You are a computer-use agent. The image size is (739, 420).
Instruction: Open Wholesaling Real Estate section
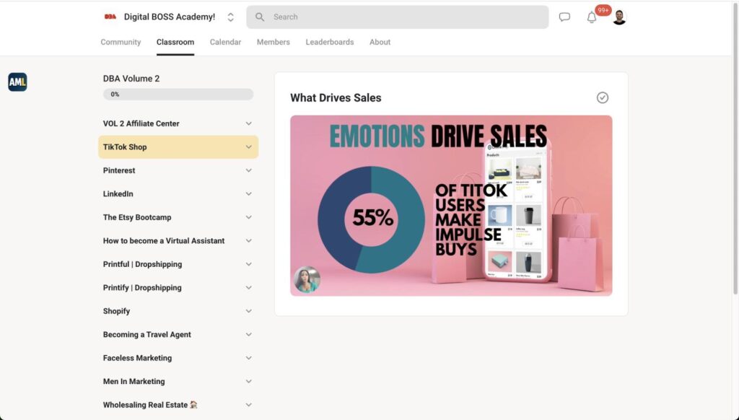click(x=178, y=405)
